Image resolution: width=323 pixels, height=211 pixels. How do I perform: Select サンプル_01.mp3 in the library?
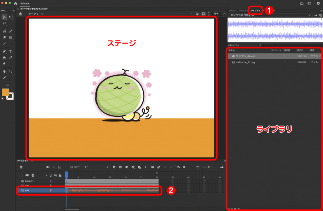click(x=275, y=56)
